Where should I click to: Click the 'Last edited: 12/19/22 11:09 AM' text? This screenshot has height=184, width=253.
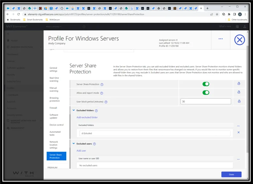coord(174,43)
